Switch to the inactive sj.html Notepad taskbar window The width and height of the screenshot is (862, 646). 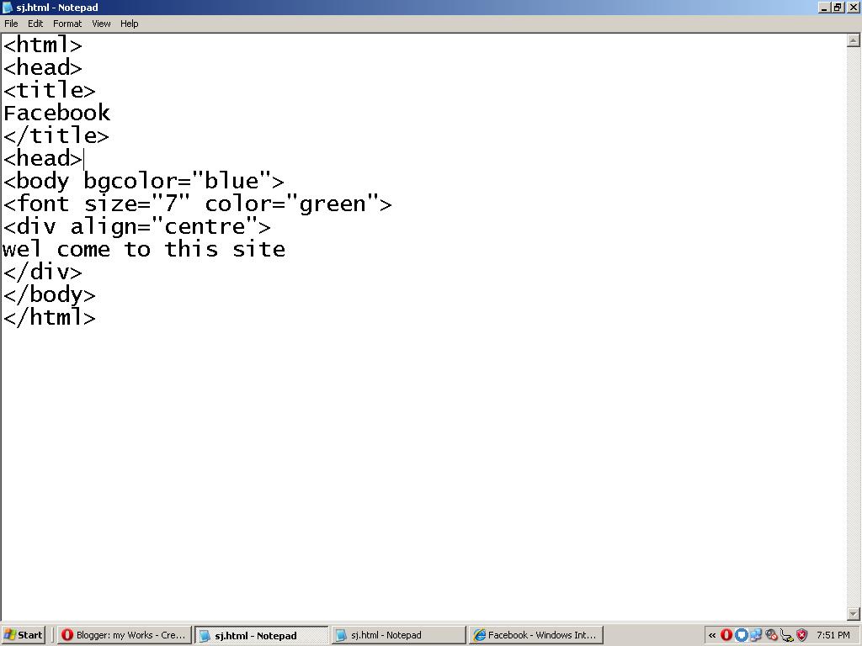tap(399, 635)
